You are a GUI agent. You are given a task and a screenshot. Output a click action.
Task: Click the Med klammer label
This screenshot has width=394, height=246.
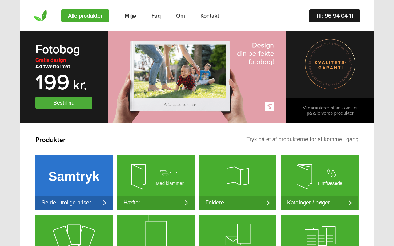pos(170,183)
